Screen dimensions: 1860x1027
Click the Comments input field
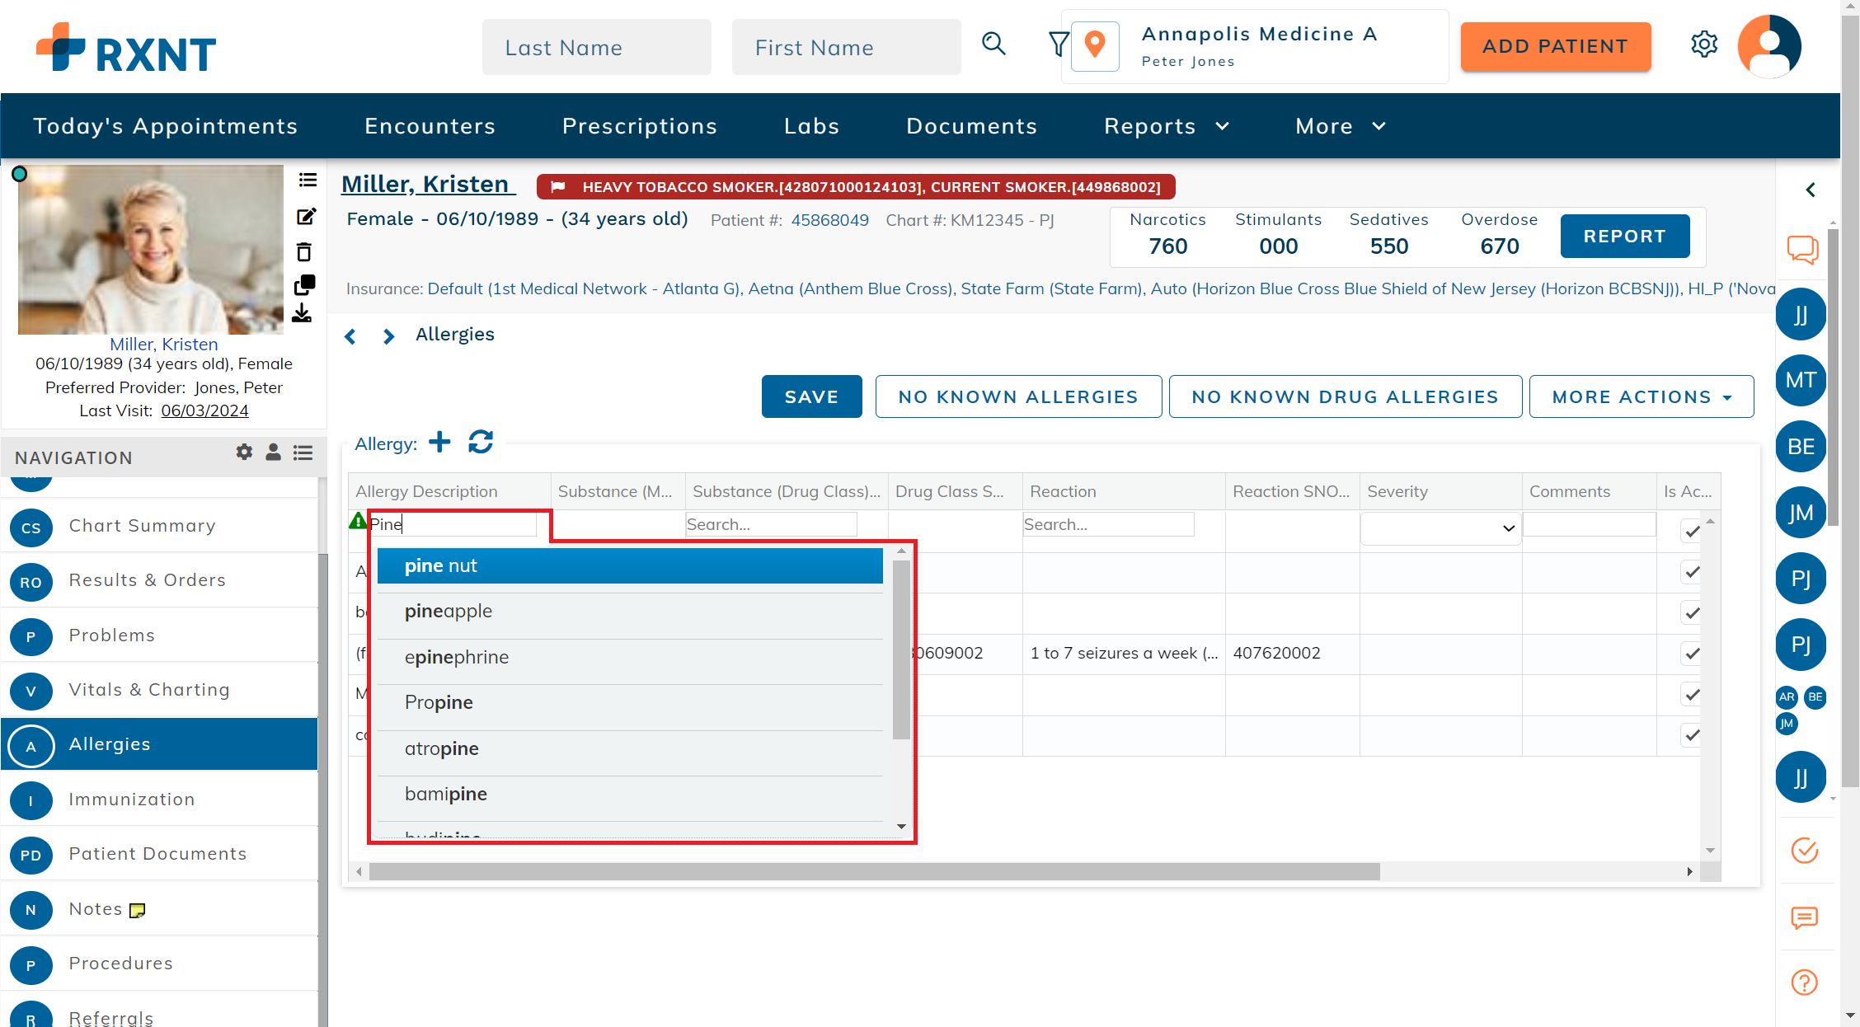pos(1589,524)
